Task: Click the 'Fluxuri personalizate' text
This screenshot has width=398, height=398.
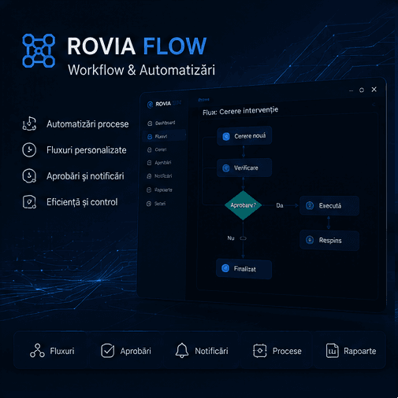Action: (x=87, y=150)
